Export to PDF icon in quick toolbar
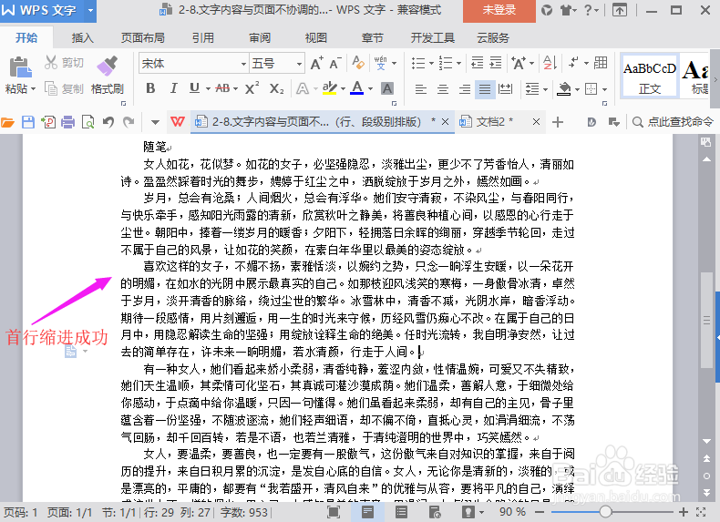 tap(48, 122)
